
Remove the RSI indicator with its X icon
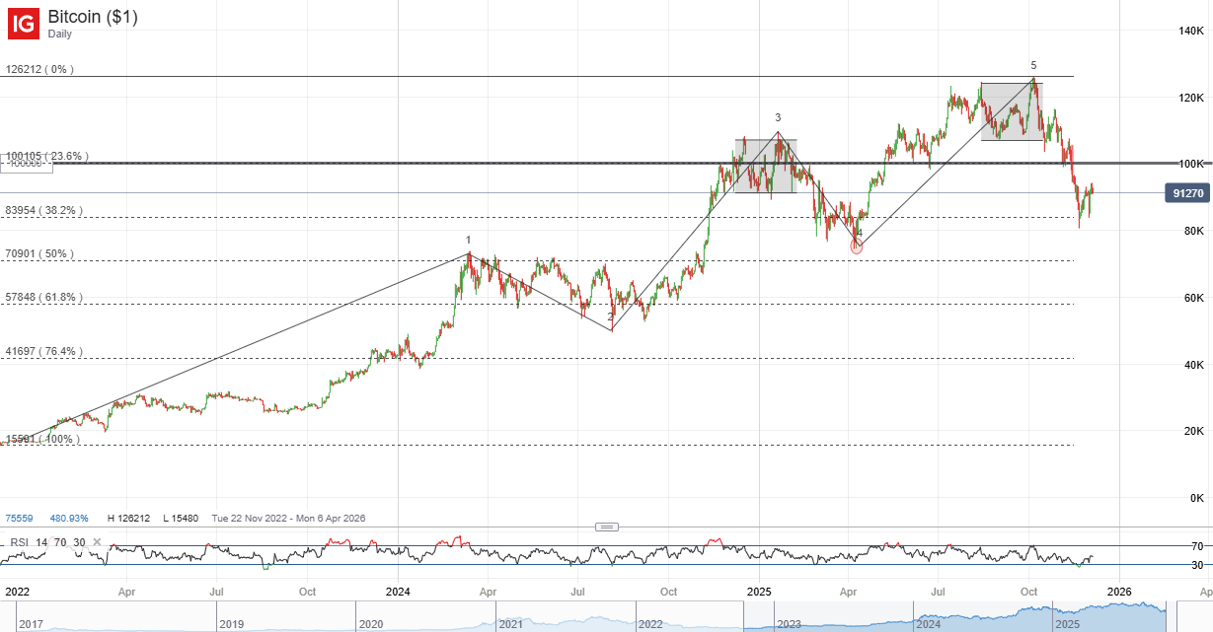point(96,541)
